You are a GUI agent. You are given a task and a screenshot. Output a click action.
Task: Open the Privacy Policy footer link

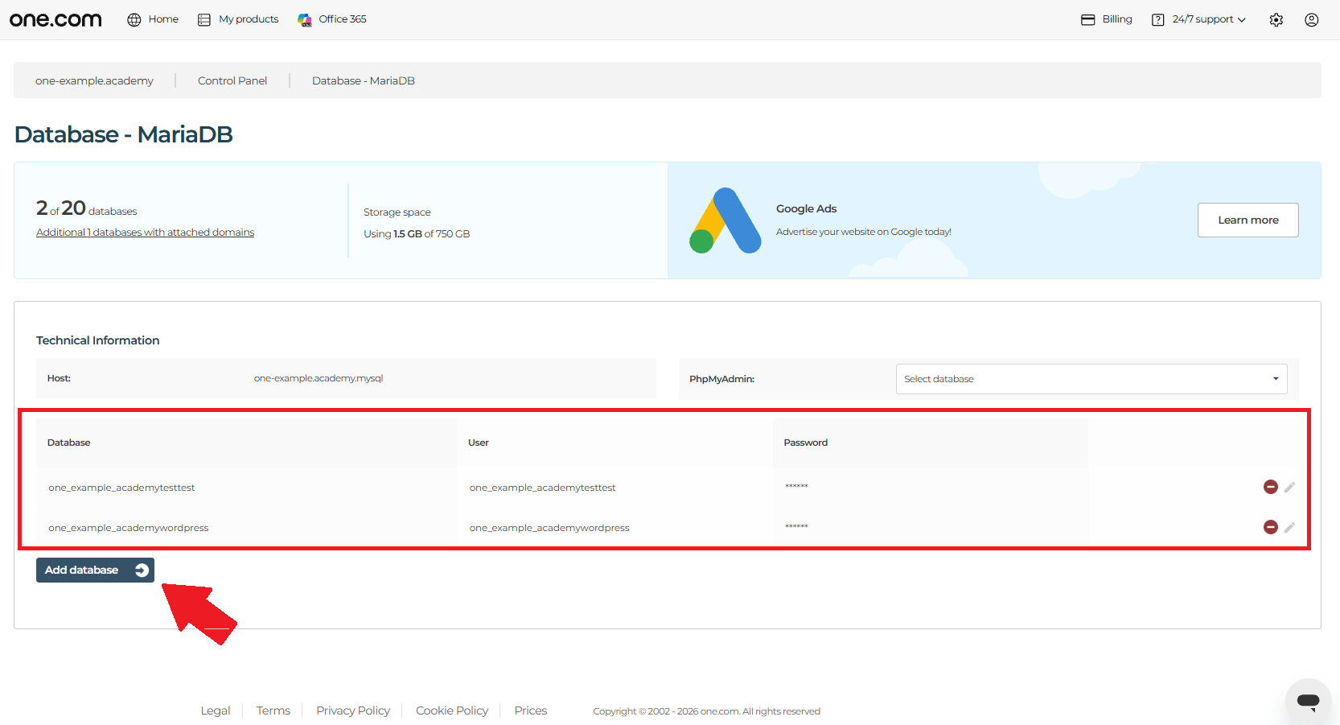pos(353,711)
